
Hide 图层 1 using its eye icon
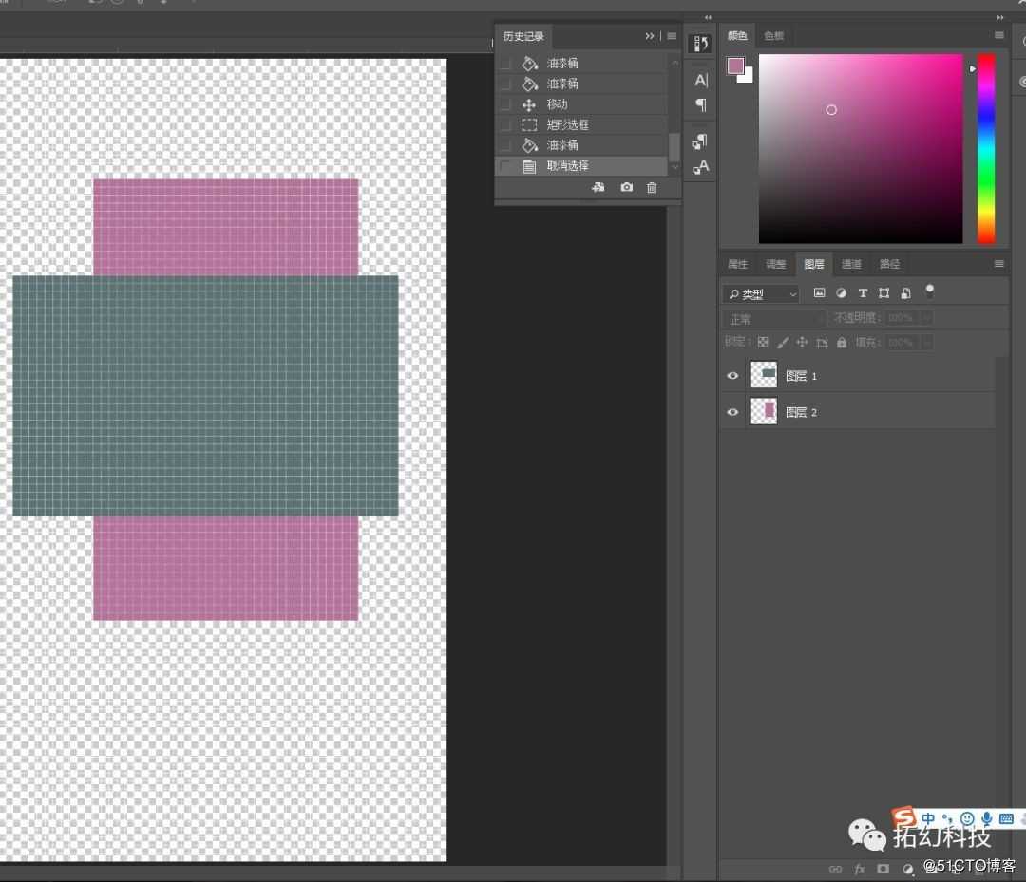732,376
